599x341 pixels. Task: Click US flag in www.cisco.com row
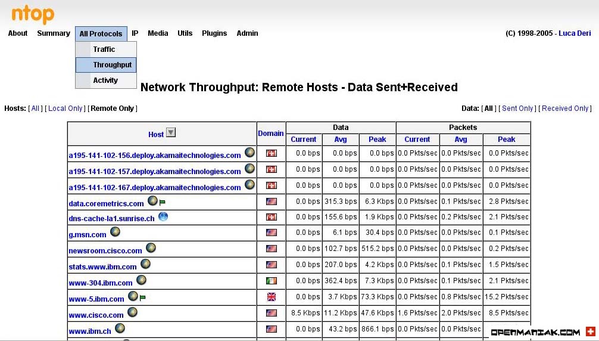272,313
